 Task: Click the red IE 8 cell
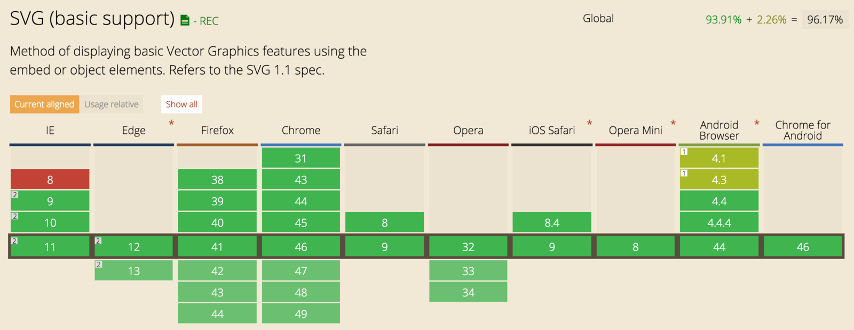pyautogui.click(x=50, y=179)
